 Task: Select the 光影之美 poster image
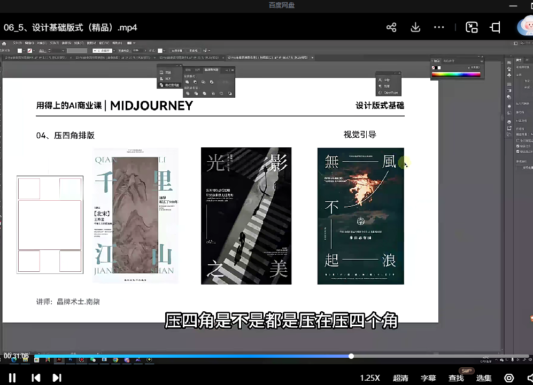pos(246,216)
